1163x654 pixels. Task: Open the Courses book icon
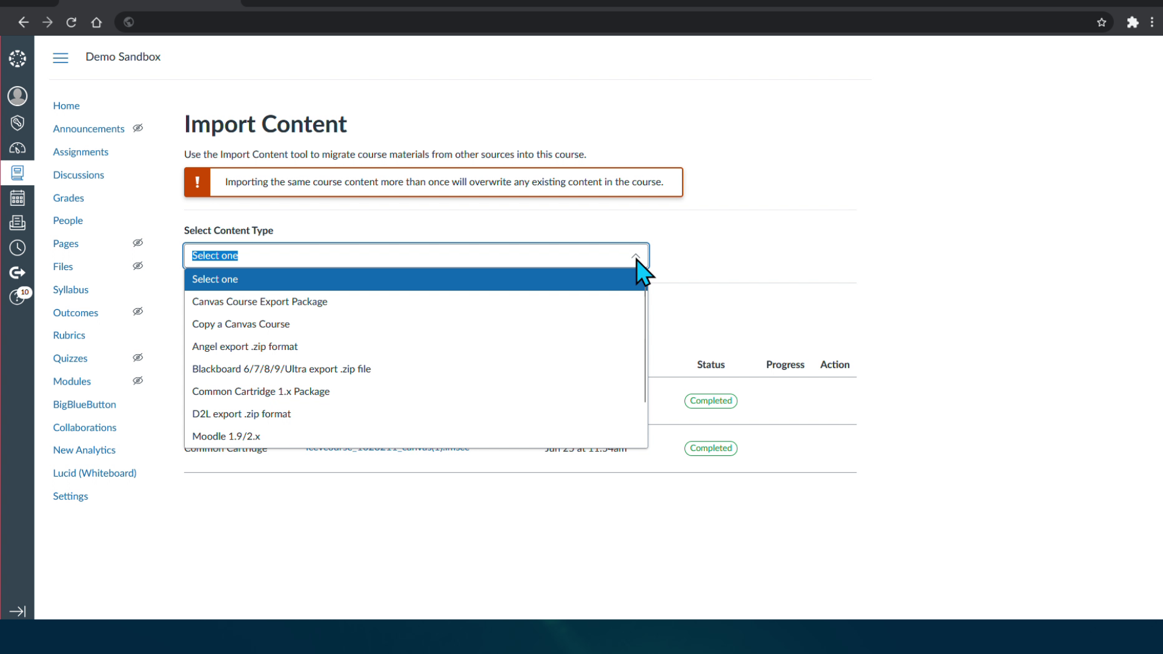click(x=18, y=173)
